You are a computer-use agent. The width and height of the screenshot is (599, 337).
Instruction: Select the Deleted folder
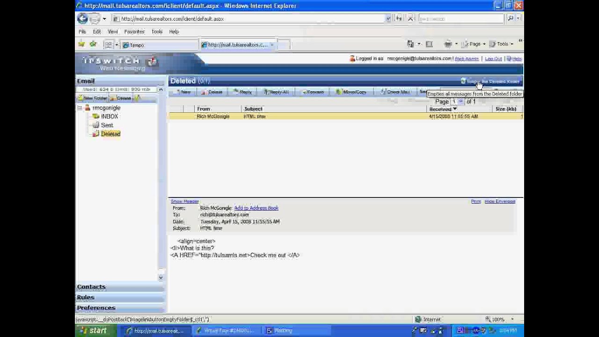(110, 134)
